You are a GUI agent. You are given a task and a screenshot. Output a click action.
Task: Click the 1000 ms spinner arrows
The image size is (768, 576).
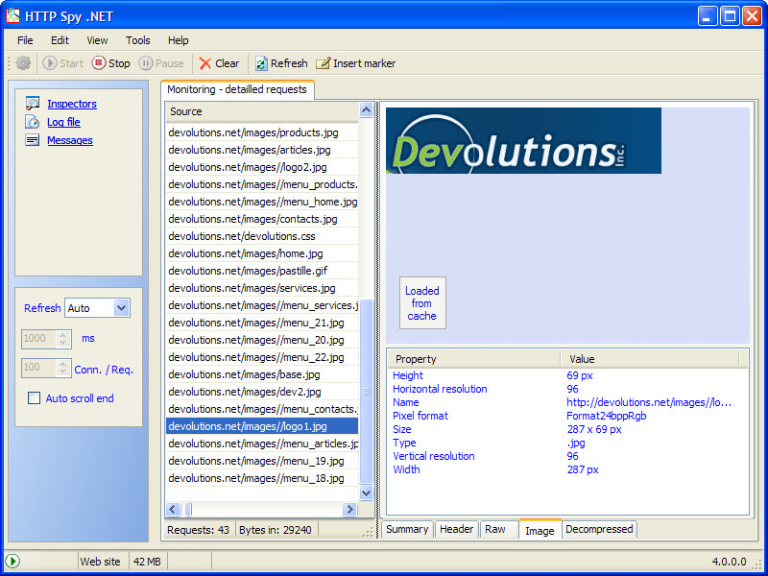click(63, 339)
